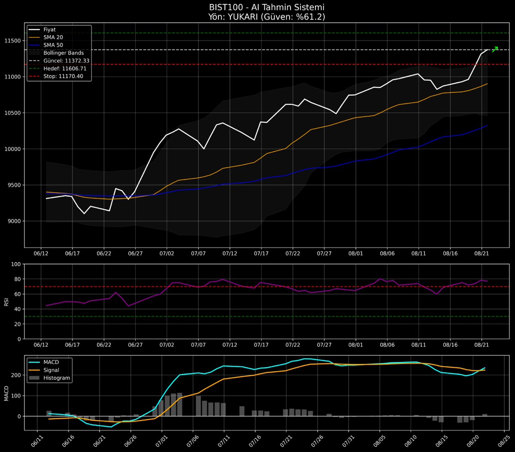Viewport: 515px width, 452px height.
Task: Click the 200 label on MACD axis
Action: (x=16, y=375)
